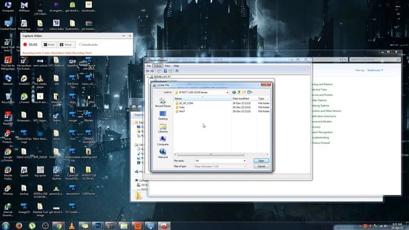
Task: Open the Winamp desktop shortcut
Action: click(8, 190)
